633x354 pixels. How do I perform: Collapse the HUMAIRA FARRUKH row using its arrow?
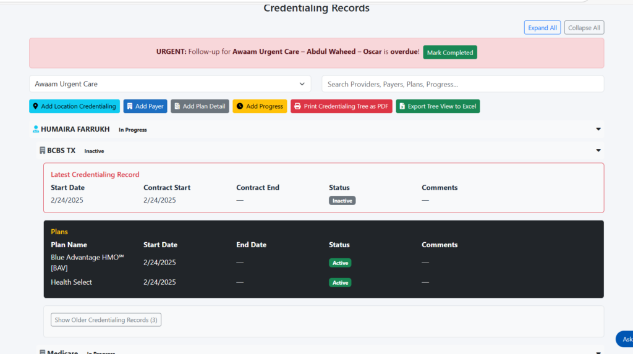click(598, 129)
